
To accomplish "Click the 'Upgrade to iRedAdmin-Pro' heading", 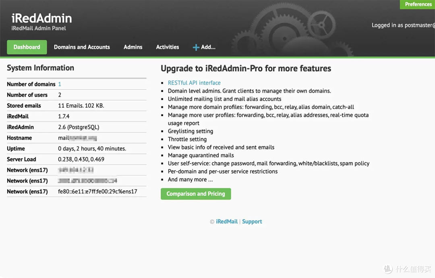I will tap(246, 68).
